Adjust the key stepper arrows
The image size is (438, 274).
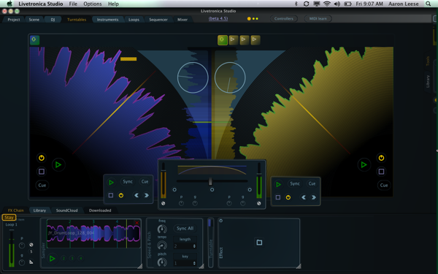tap(194, 263)
